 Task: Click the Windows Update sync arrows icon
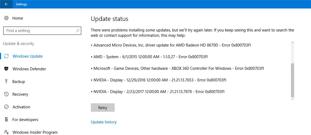pyautogui.click(x=6, y=56)
